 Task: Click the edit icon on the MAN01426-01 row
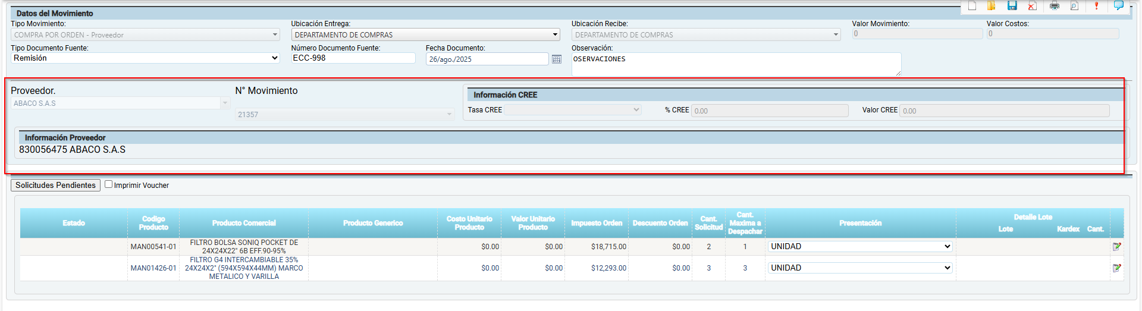(1116, 268)
